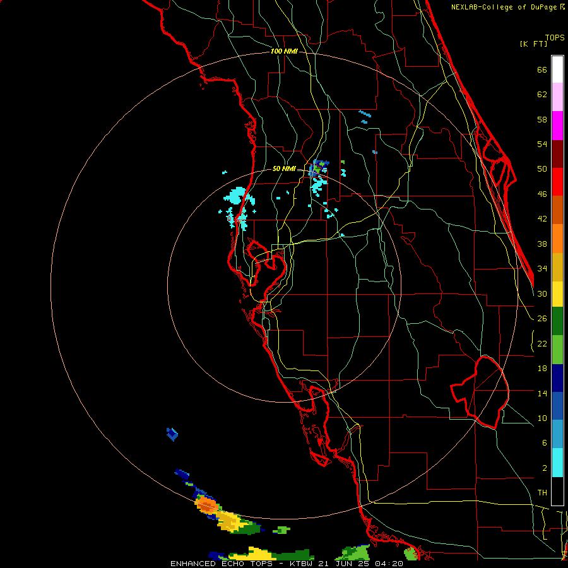Click the light pink 62 kft swatch
Viewport: 568px width, 568px height.
557,97
